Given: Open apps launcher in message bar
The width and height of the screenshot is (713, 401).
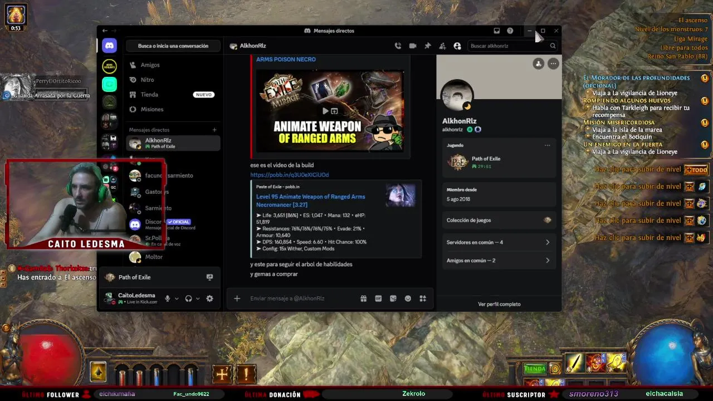Looking at the screenshot, I should 423,299.
